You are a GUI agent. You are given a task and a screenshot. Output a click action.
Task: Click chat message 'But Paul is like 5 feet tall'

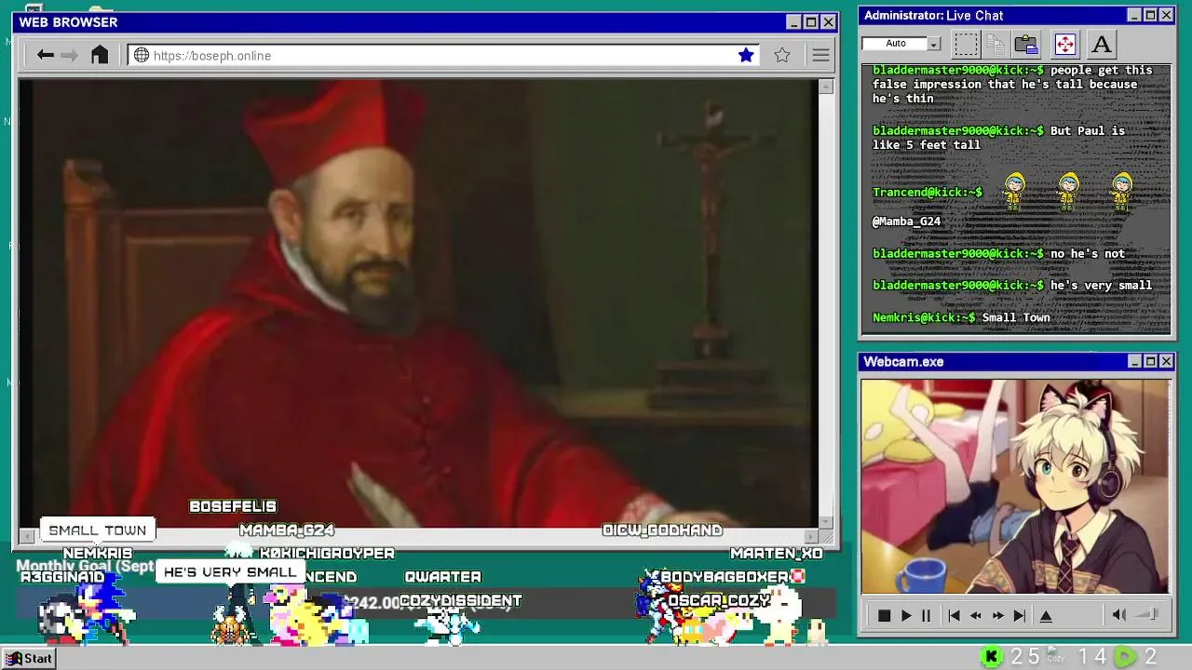tap(998, 138)
